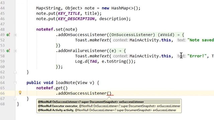Click the lightbulb quick-fix icon on line 66
This screenshot has height=120, width=214.
point(20,93)
